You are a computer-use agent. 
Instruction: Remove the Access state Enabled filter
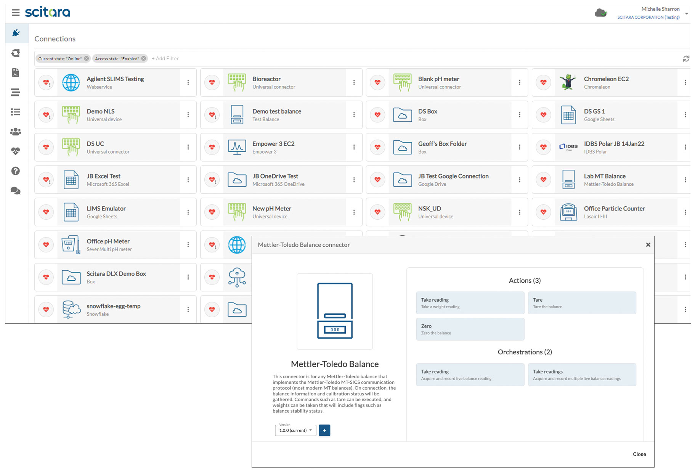pyautogui.click(x=144, y=58)
